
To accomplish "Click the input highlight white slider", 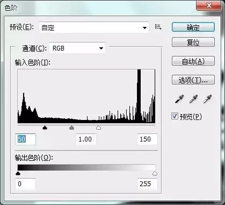I will click(98, 128).
